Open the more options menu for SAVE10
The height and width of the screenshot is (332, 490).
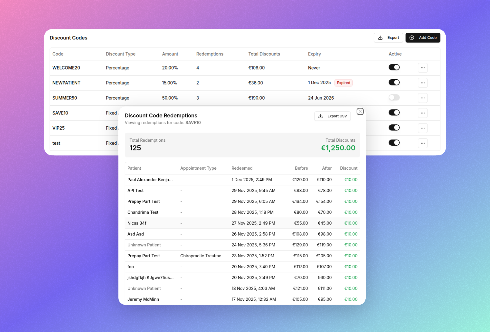[422, 113]
